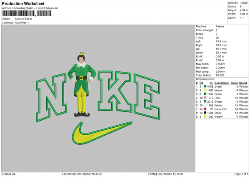Viewport: 250px width, 177px height.
Task: Click the neon red swatch for thread 26
Action: tap(205, 109)
